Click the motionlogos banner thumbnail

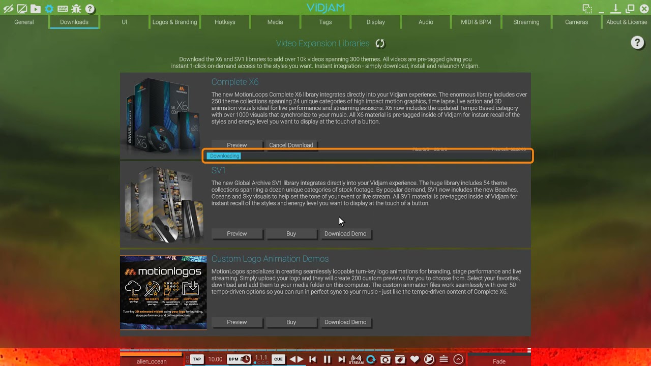[163, 293]
